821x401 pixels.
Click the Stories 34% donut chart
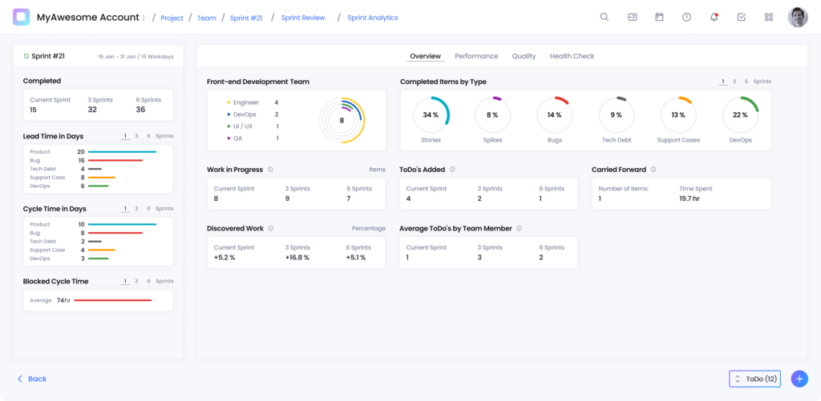431,114
